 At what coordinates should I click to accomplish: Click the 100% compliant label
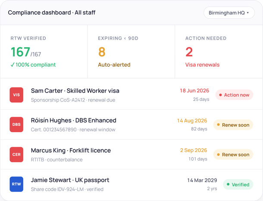click(x=33, y=65)
